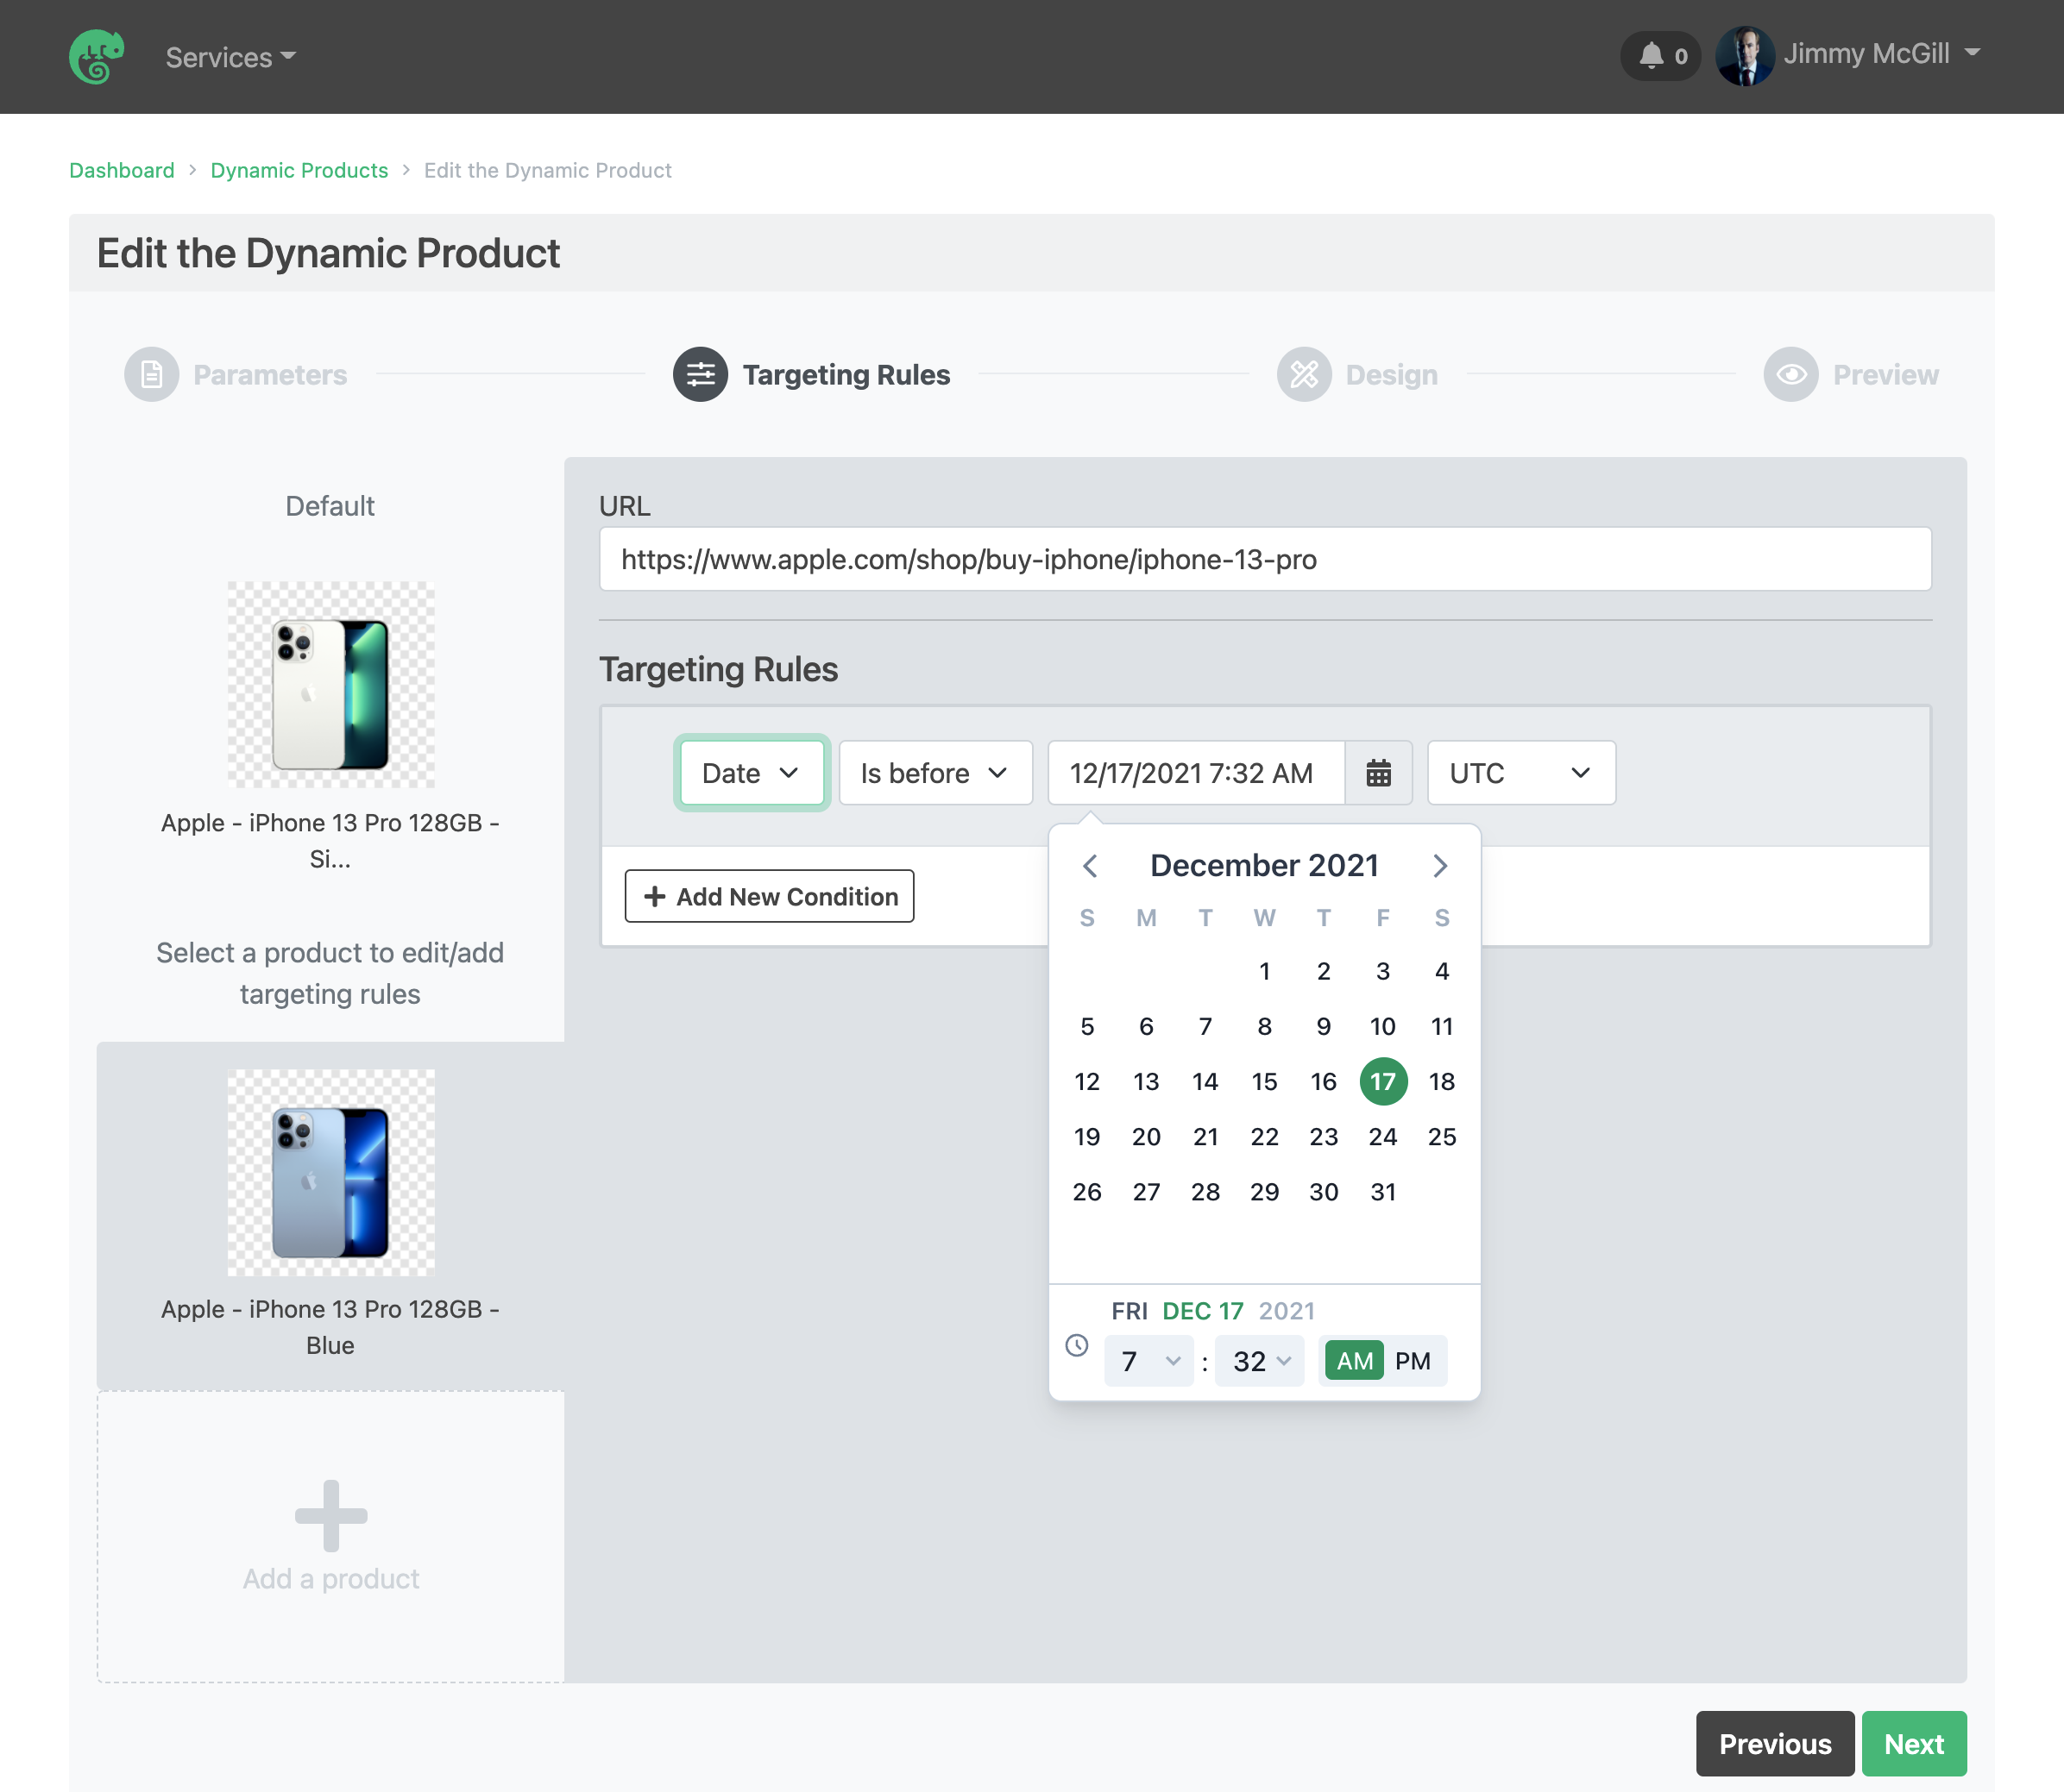This screenshot has height=1792, width=2064.
Task: Switch to the Parameters step
Action: click(x=236, y=375)
